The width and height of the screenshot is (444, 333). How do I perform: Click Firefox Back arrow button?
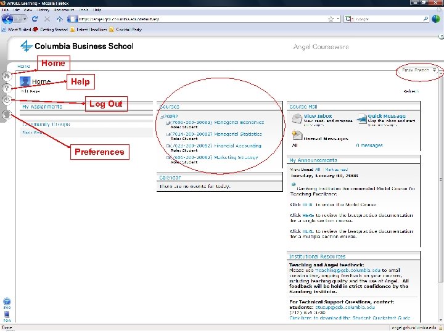(7, 19)
